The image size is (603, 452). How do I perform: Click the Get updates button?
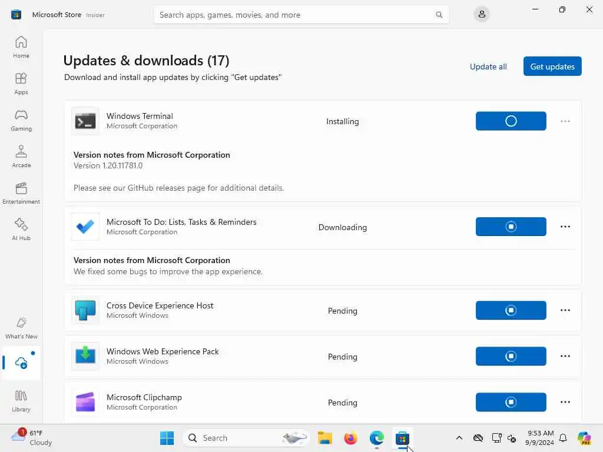pyautogui.click(x=552, y=67)
